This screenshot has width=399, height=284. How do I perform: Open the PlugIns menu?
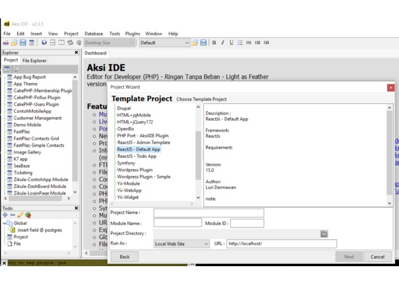132,33
